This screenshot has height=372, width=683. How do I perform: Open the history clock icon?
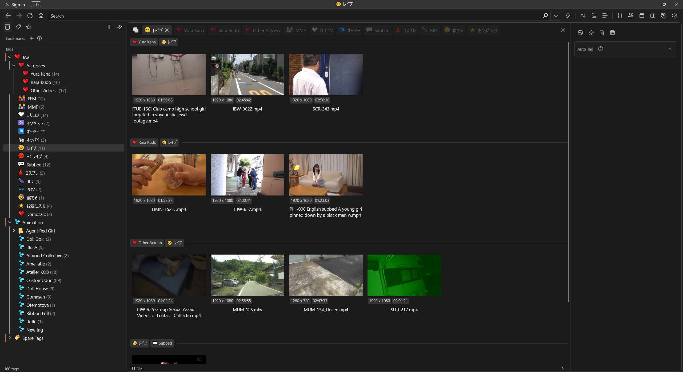664,16
